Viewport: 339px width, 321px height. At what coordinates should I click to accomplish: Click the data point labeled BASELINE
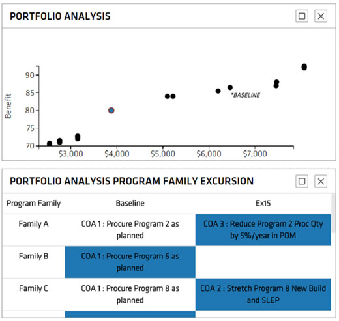230,87
